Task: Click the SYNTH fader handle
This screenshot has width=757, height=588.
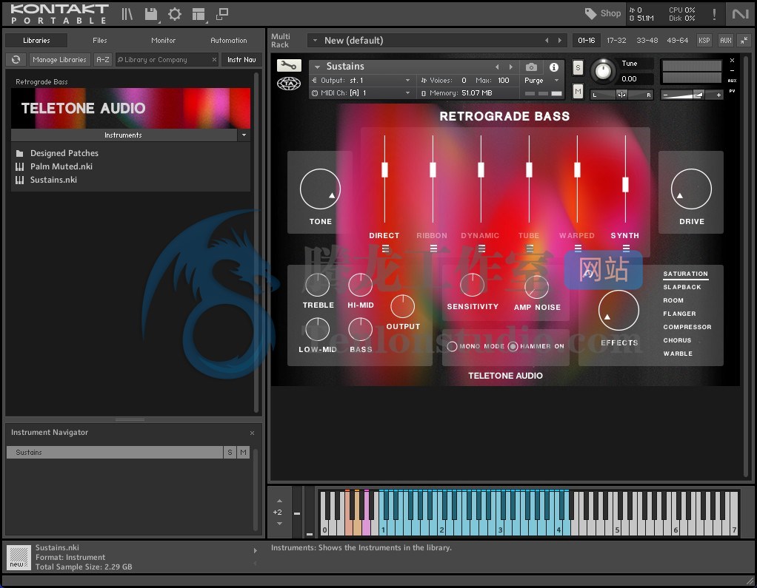Action: click(625, 185)
